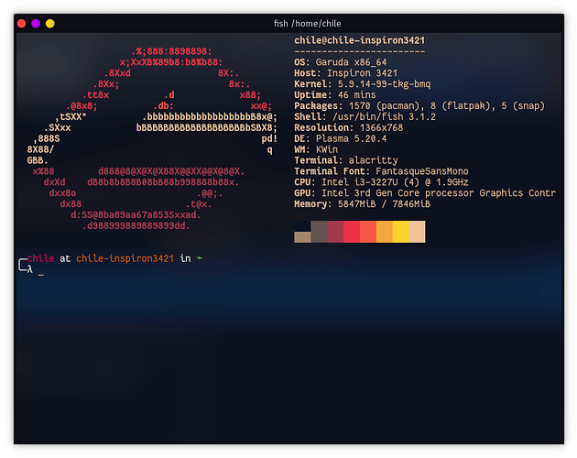Screen dimensions: 577x458
Task: Click the 'Shell: /usr/bin/fish 3.1.2' line
Action: tap(365, 116)
